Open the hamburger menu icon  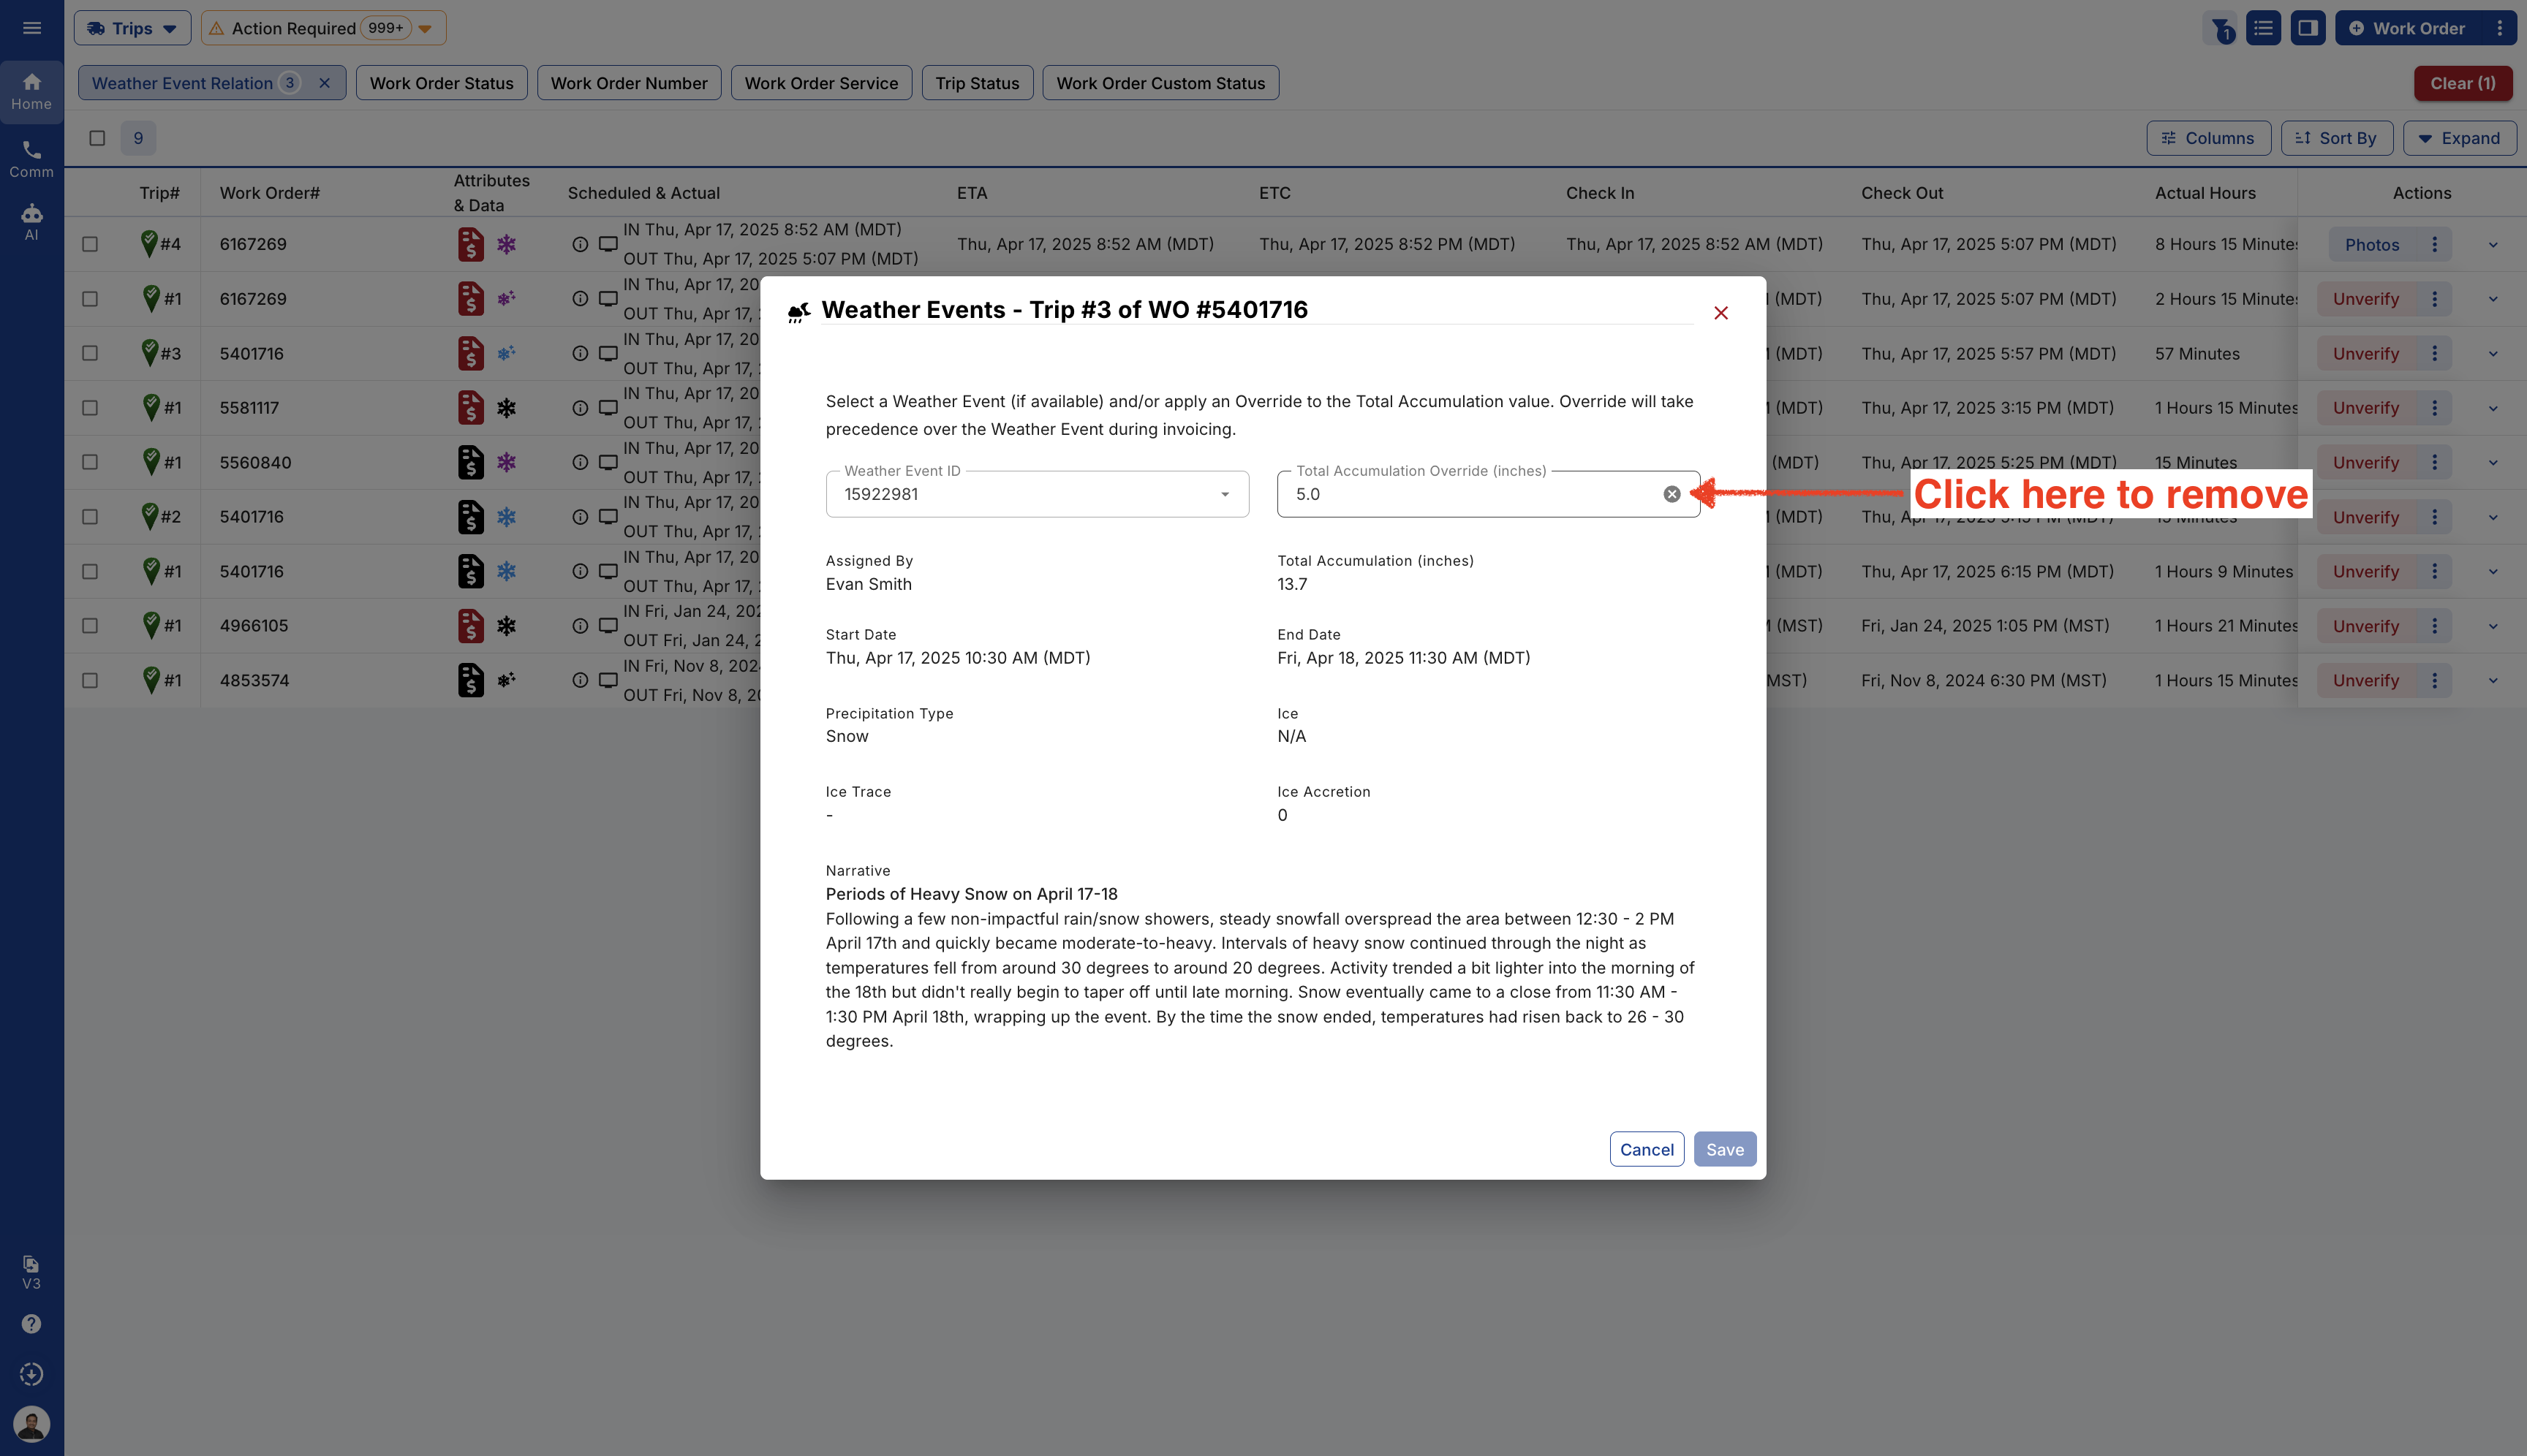[32, 28]
